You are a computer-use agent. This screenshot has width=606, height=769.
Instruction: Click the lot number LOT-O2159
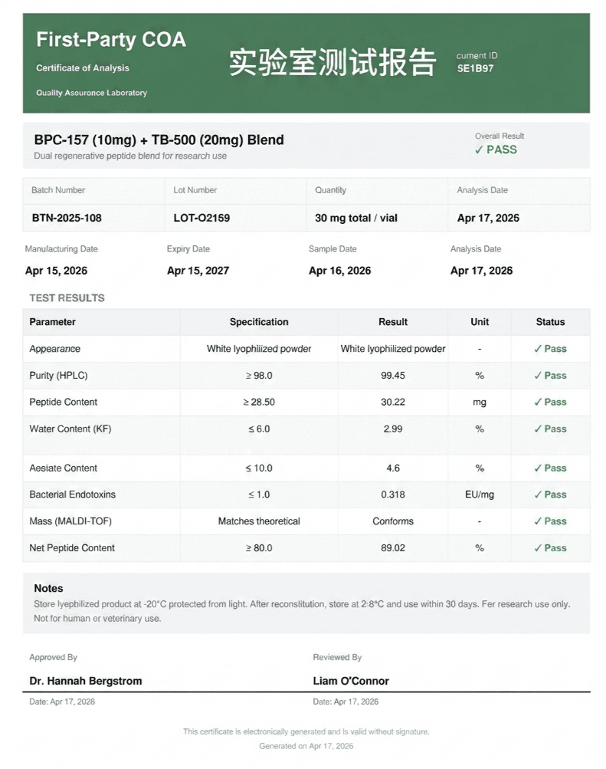(201, 219)
